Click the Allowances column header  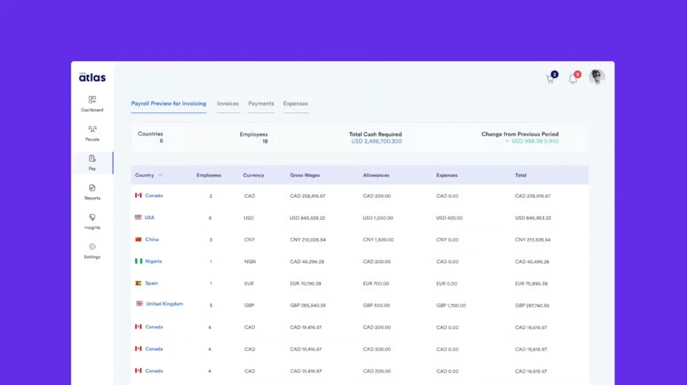[x=376, y=175]
